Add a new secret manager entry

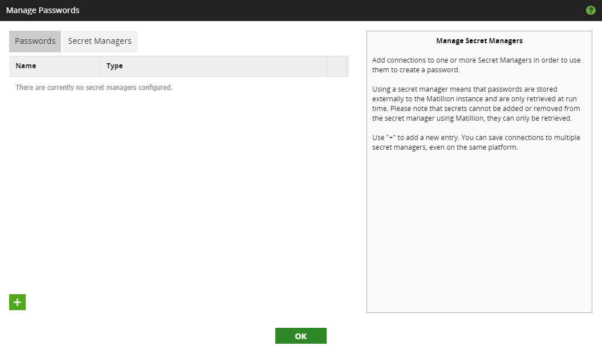coord(17,302)
